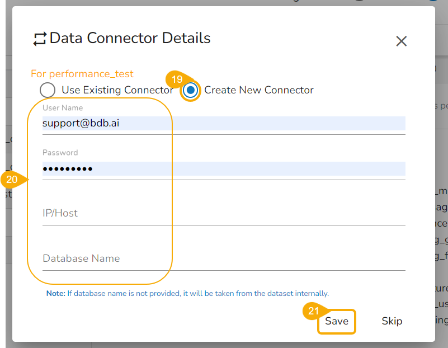
Task: Click the orange step 19 badge
Action: coord(177,79)
